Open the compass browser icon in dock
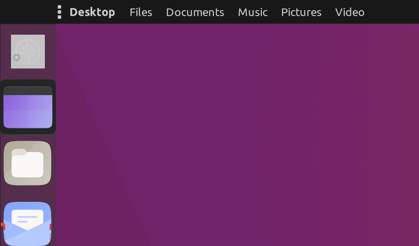 click(x=28, y=52)
